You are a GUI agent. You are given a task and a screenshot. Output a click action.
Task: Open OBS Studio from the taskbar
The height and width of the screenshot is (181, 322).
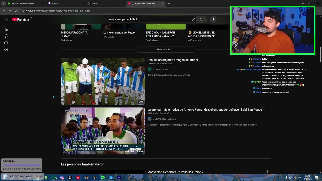95,178
